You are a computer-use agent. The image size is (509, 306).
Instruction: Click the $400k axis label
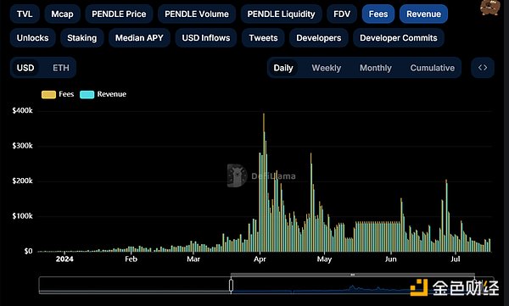[x=22, y=111]
